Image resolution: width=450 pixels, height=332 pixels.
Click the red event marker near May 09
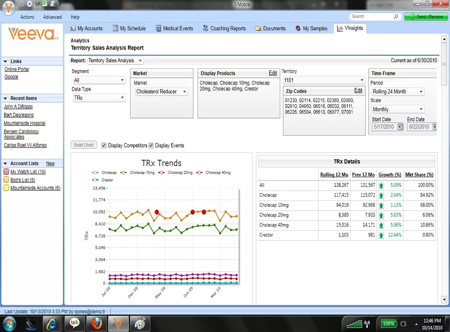tap(157, 212)
